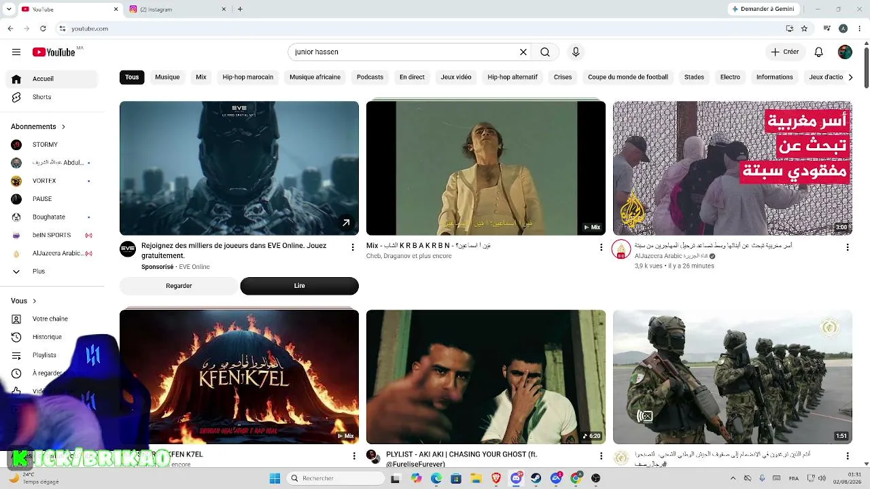Open the KFEN K7EL mix thumbnail
The image size is (870, 489).
point(239,377)
